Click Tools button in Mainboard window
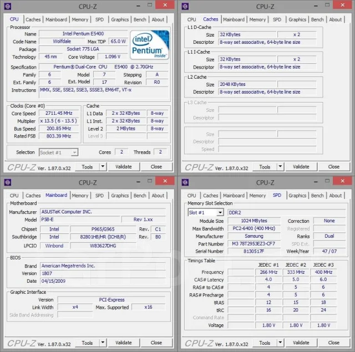This screenshot has height=352, width=355. 88,343
